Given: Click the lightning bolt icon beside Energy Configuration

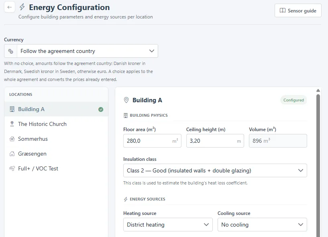Looking at the screenshot, I should pyautogui.click(x=22, y=7).
